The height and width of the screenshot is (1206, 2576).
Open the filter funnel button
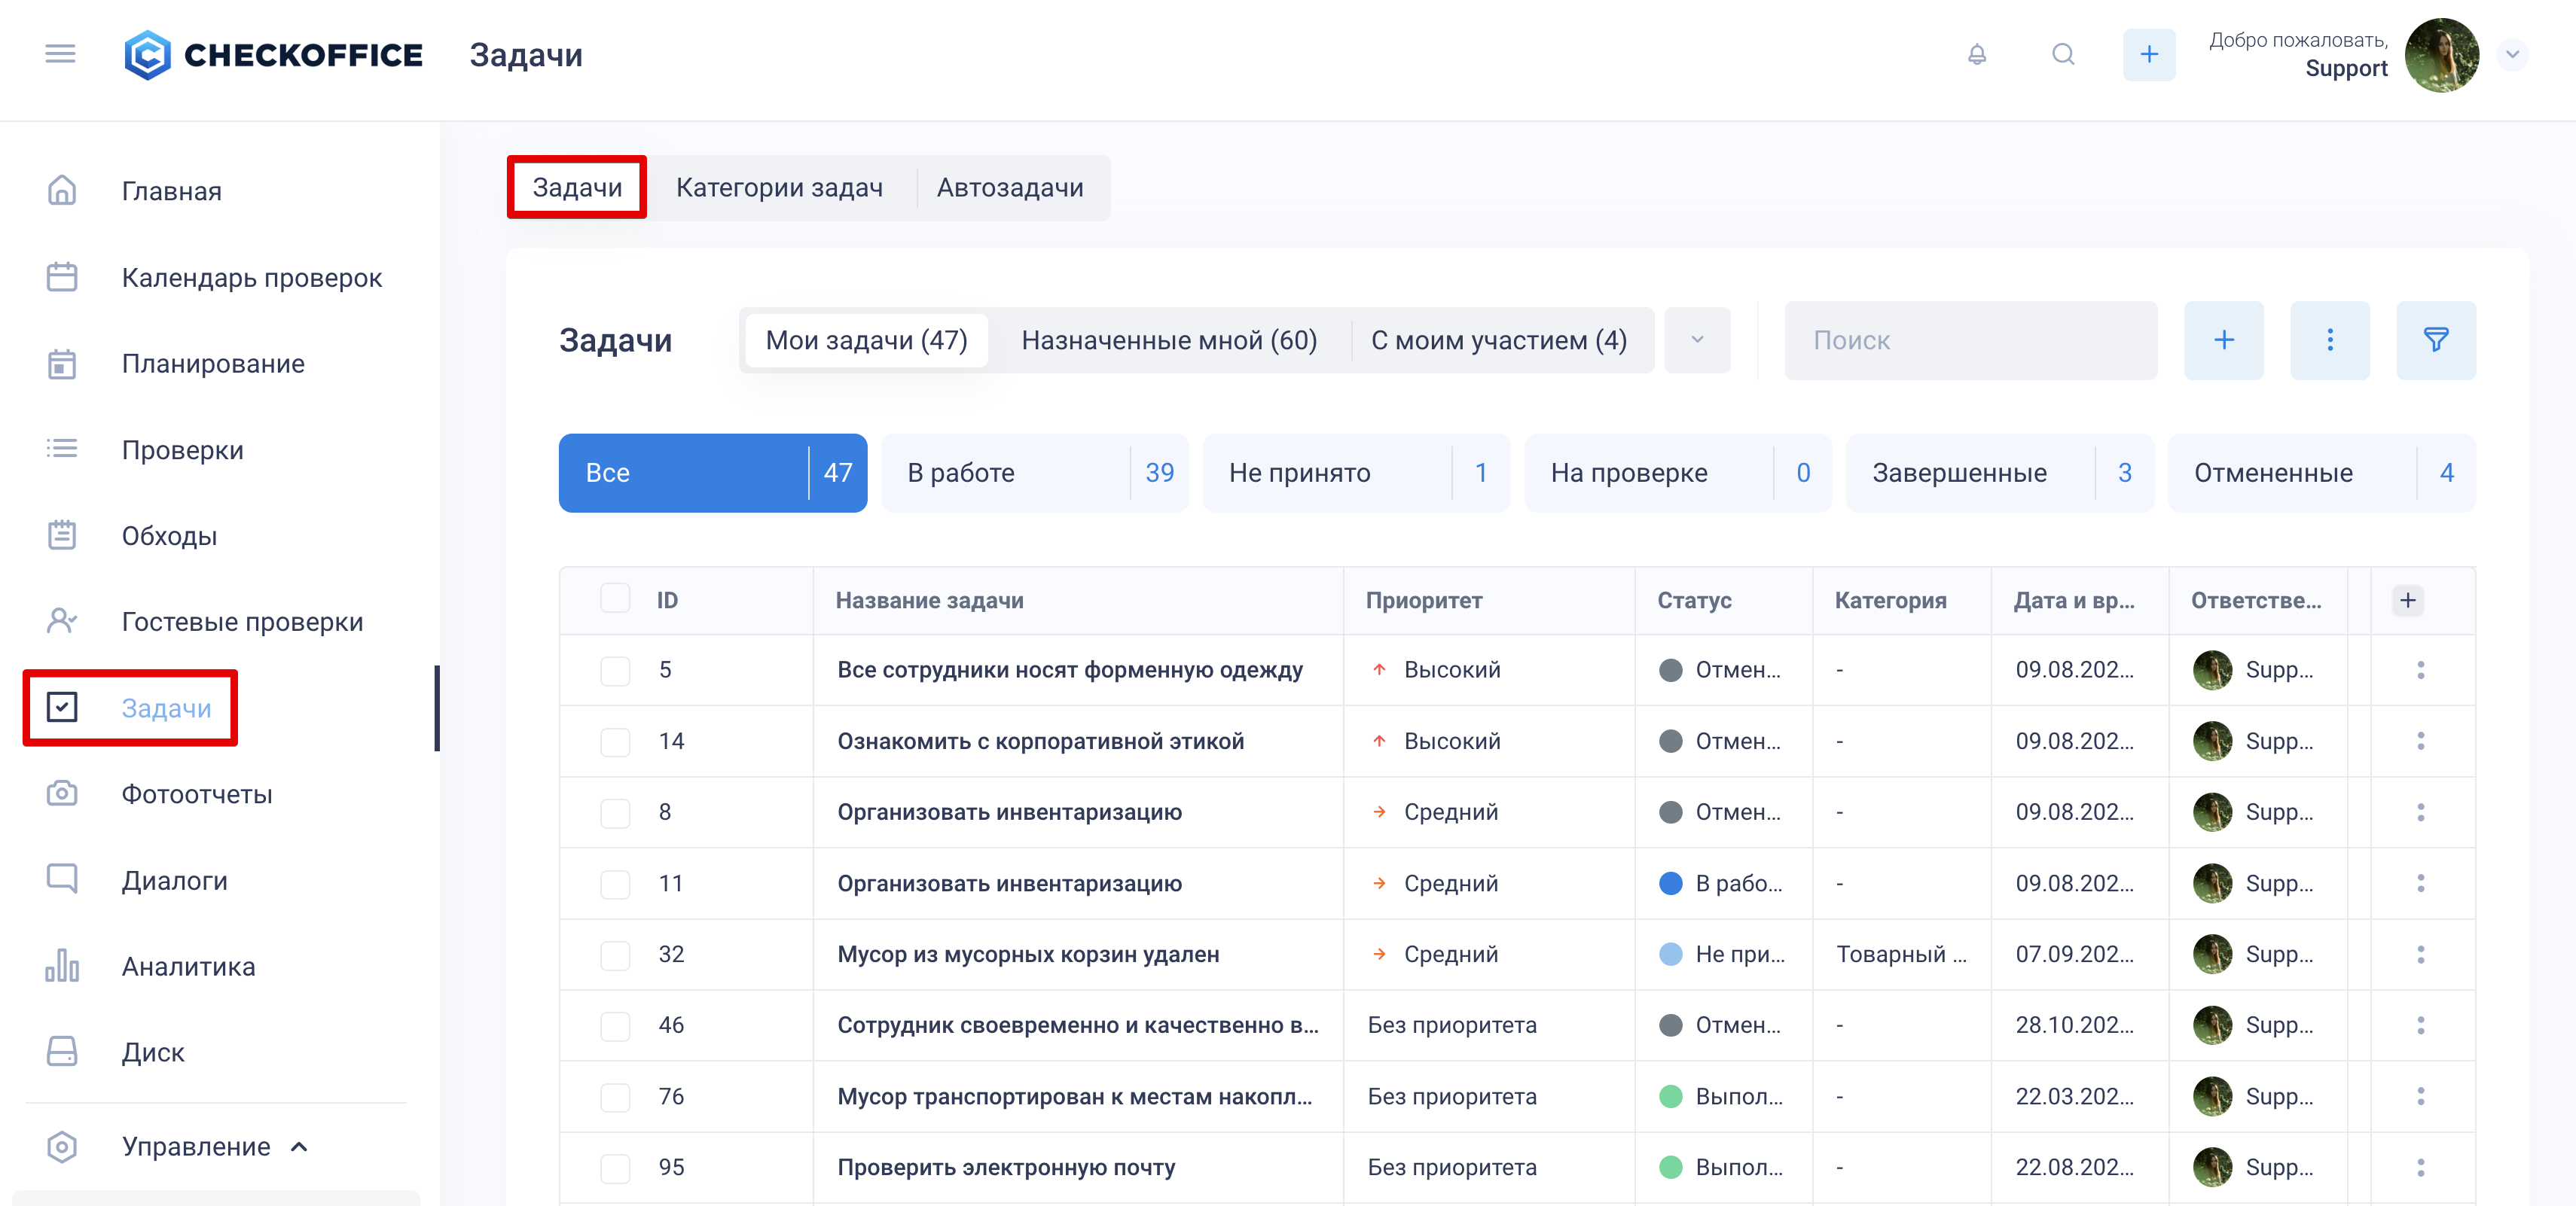(x=2435, y=340)
